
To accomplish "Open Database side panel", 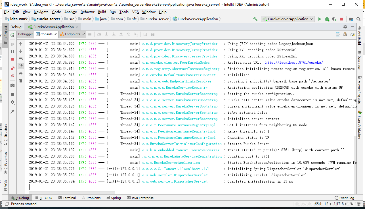I will coord(360,60).
